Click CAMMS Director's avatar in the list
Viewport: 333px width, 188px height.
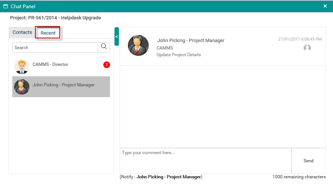click(x=22, y=66)
